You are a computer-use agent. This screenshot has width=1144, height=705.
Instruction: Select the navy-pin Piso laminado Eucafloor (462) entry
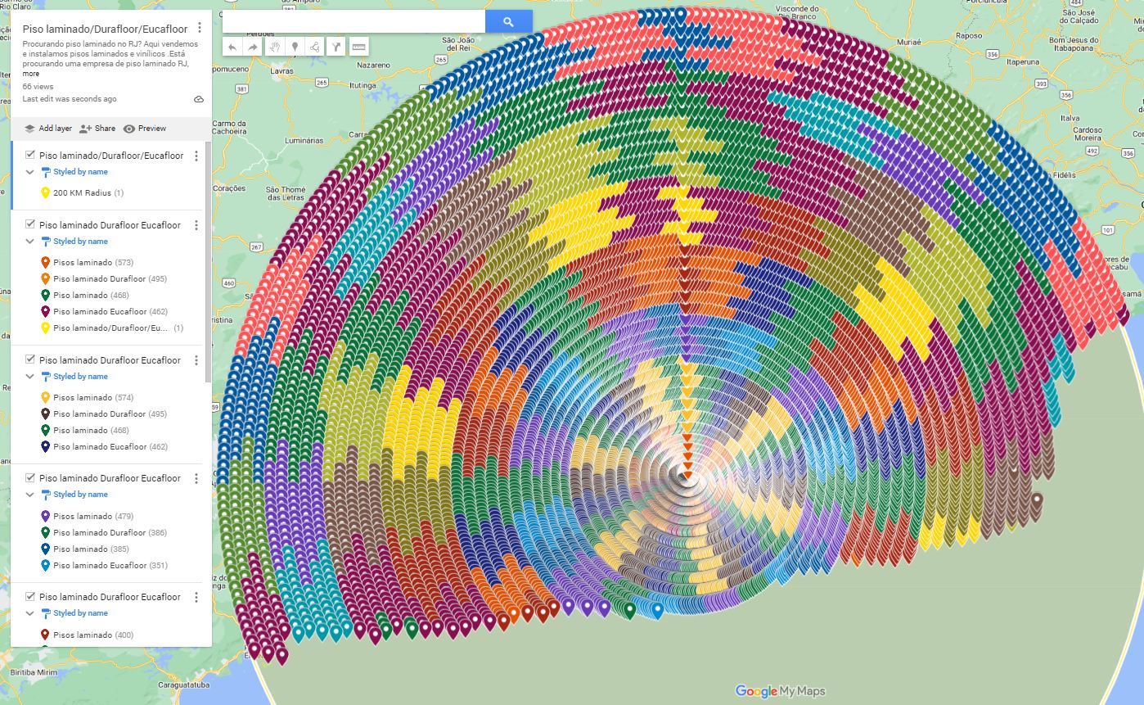coord(103,447)
